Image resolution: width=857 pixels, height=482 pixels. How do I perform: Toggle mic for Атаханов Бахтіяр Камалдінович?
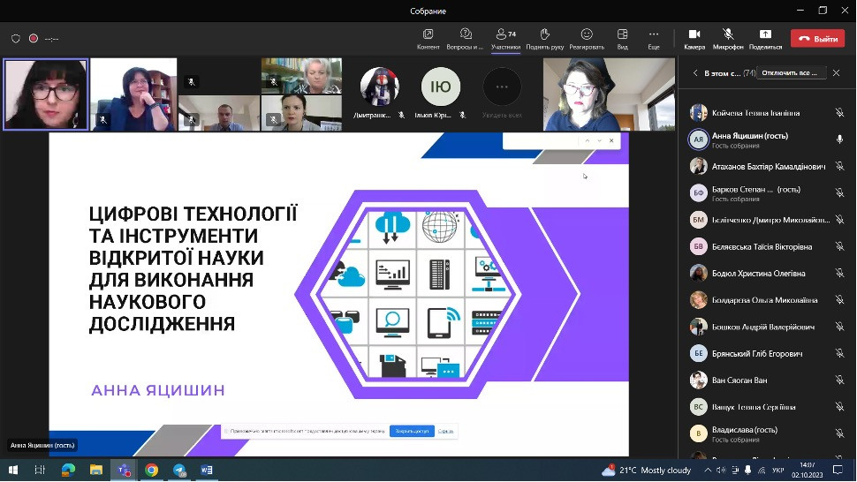[839, 167]
